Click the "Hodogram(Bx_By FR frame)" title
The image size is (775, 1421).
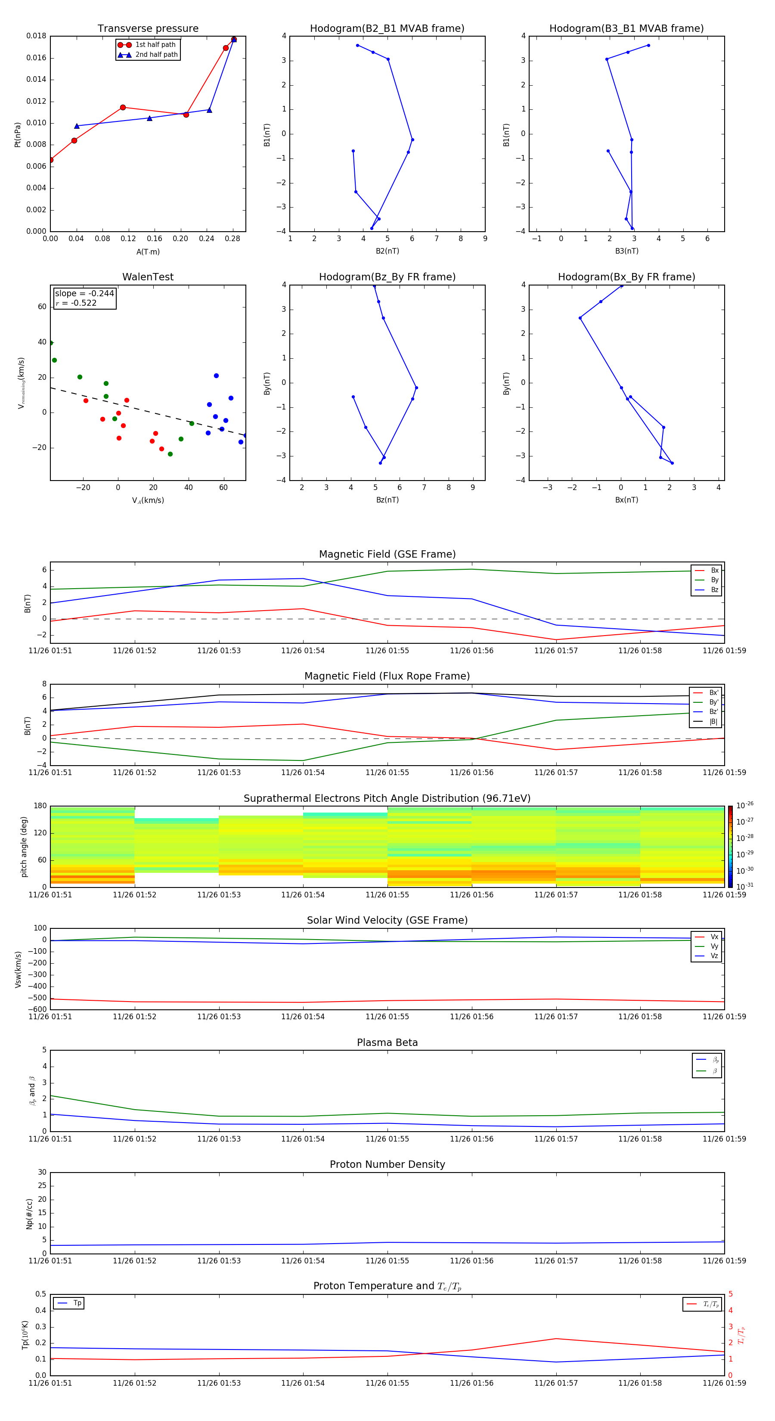tap(626, 277)
